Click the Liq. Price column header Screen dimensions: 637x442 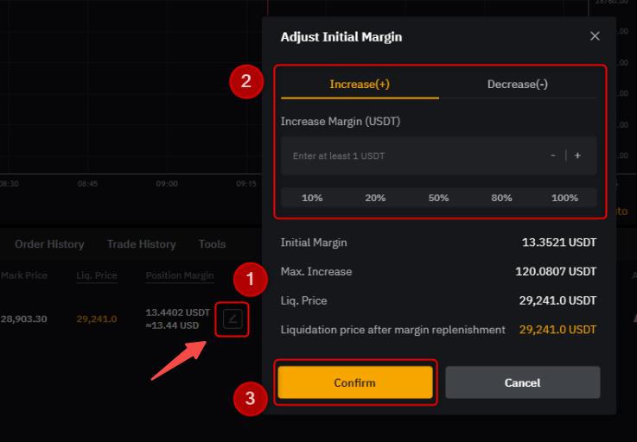(96, 275)
